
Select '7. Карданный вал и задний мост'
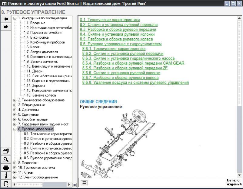(x=43, y=124)
